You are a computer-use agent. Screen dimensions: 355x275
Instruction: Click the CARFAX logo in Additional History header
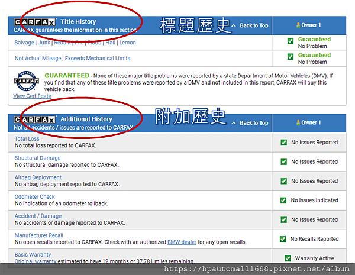tap(35, 119)
